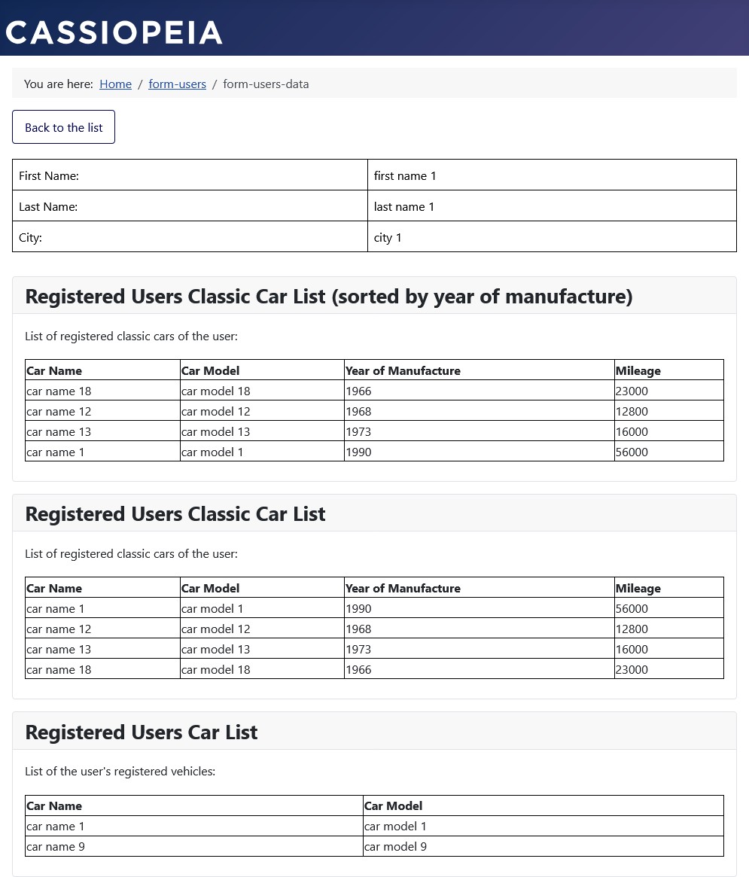Click the CASSIOPEIA logo in the header

[114, 30]
